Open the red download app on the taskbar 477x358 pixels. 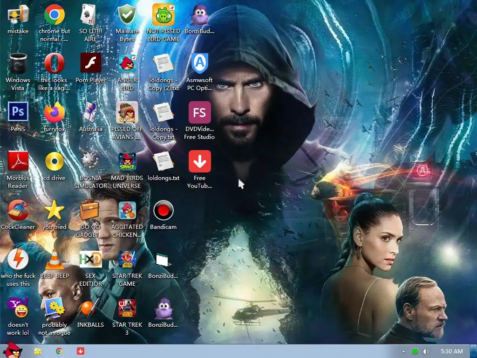coord(80,351)
